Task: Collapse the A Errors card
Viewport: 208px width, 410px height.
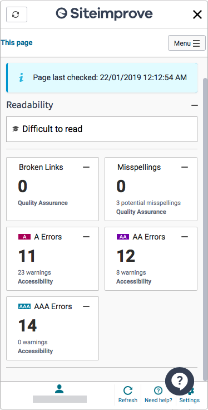Action: click(86, 237)
